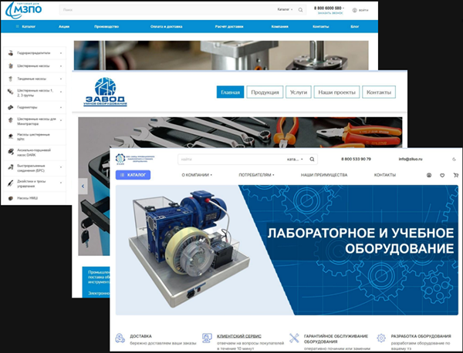Open Оплата и доставка in the МЗПО navigation bar

[166, 26]
